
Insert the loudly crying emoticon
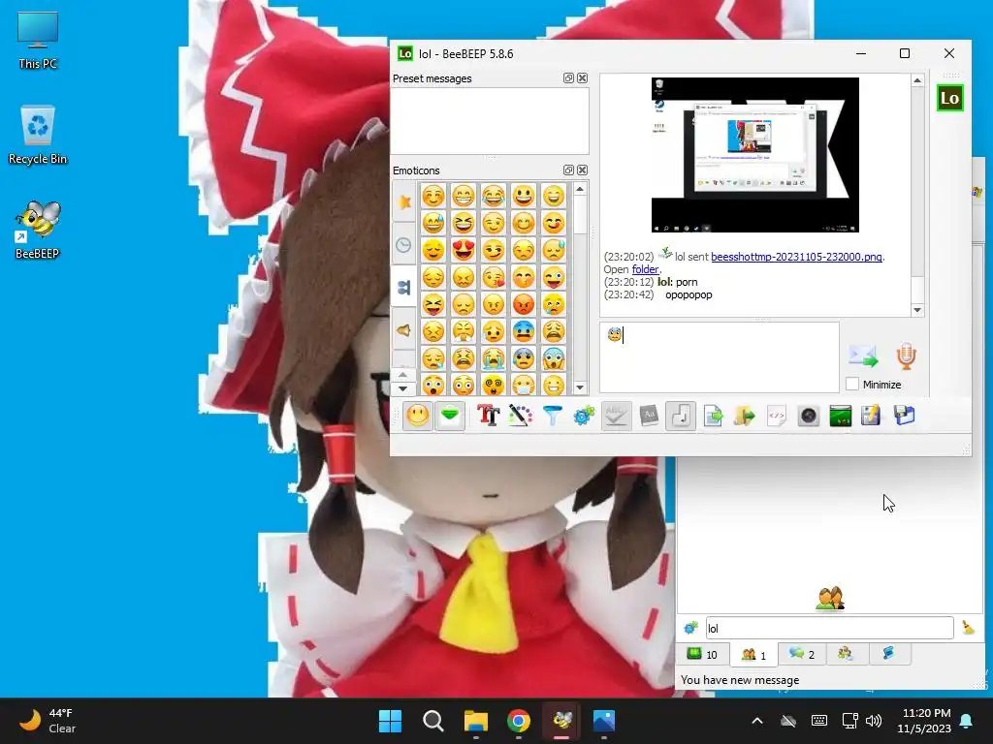pyautogui.click(x=493, y=358)
